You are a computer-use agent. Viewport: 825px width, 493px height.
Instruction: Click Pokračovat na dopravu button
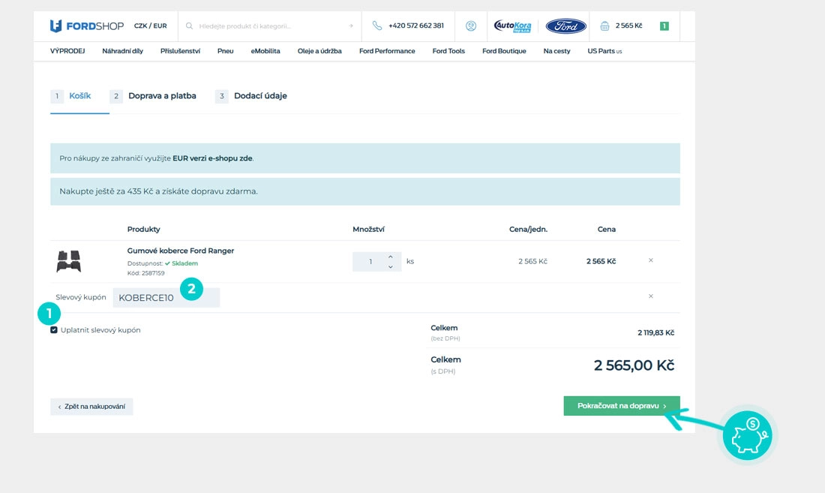(621, 406)
